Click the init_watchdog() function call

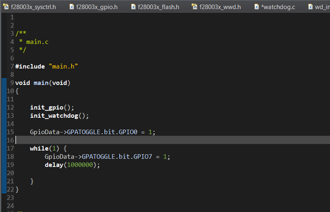[59, 116]
